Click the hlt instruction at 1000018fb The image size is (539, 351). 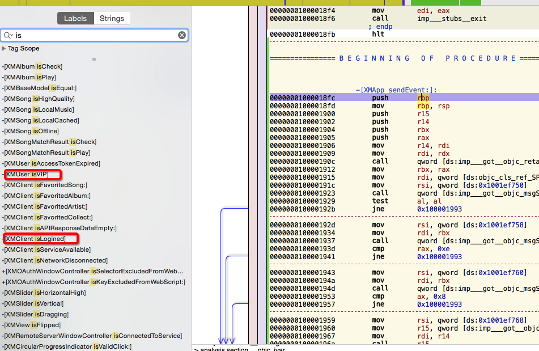pyautogui.click(x=378, y=34)
